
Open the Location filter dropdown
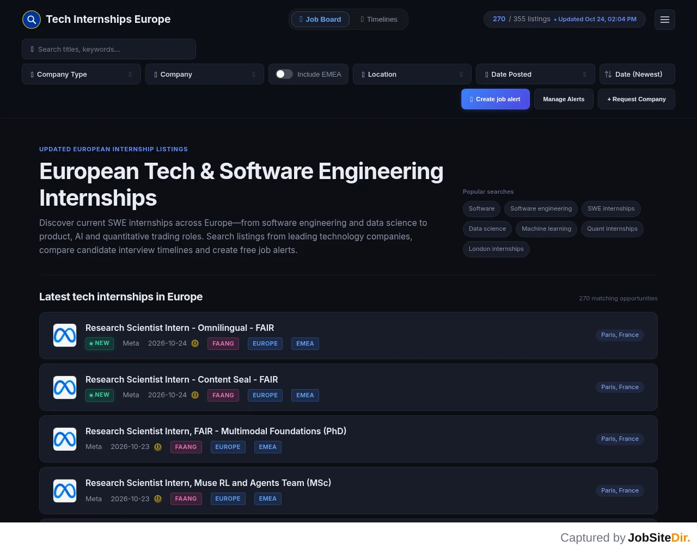(x=412, y=74)
